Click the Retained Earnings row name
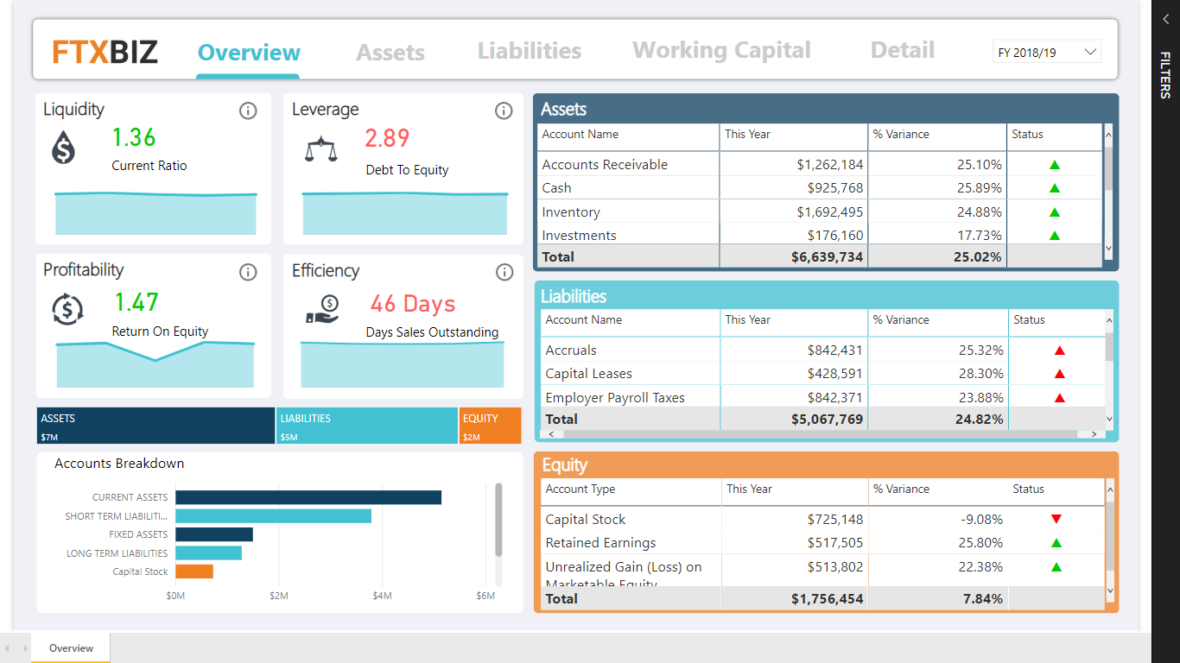 [x=600, y=543]
